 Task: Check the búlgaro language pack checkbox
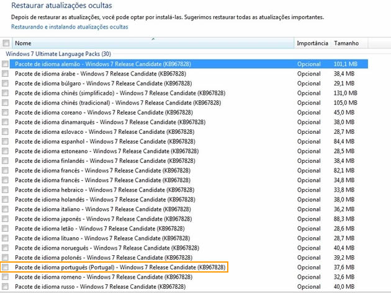click(5, 84)
